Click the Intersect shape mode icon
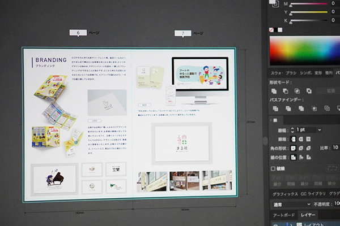The image size is (340, 226). (297, 91)
